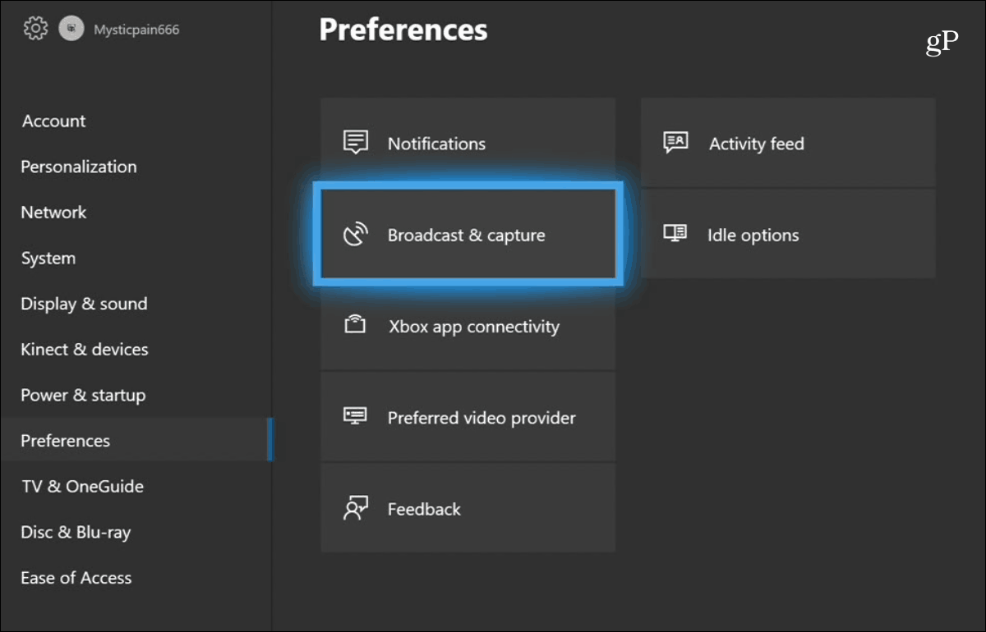Click the Xbox app connectivity icon

[355, 326]
